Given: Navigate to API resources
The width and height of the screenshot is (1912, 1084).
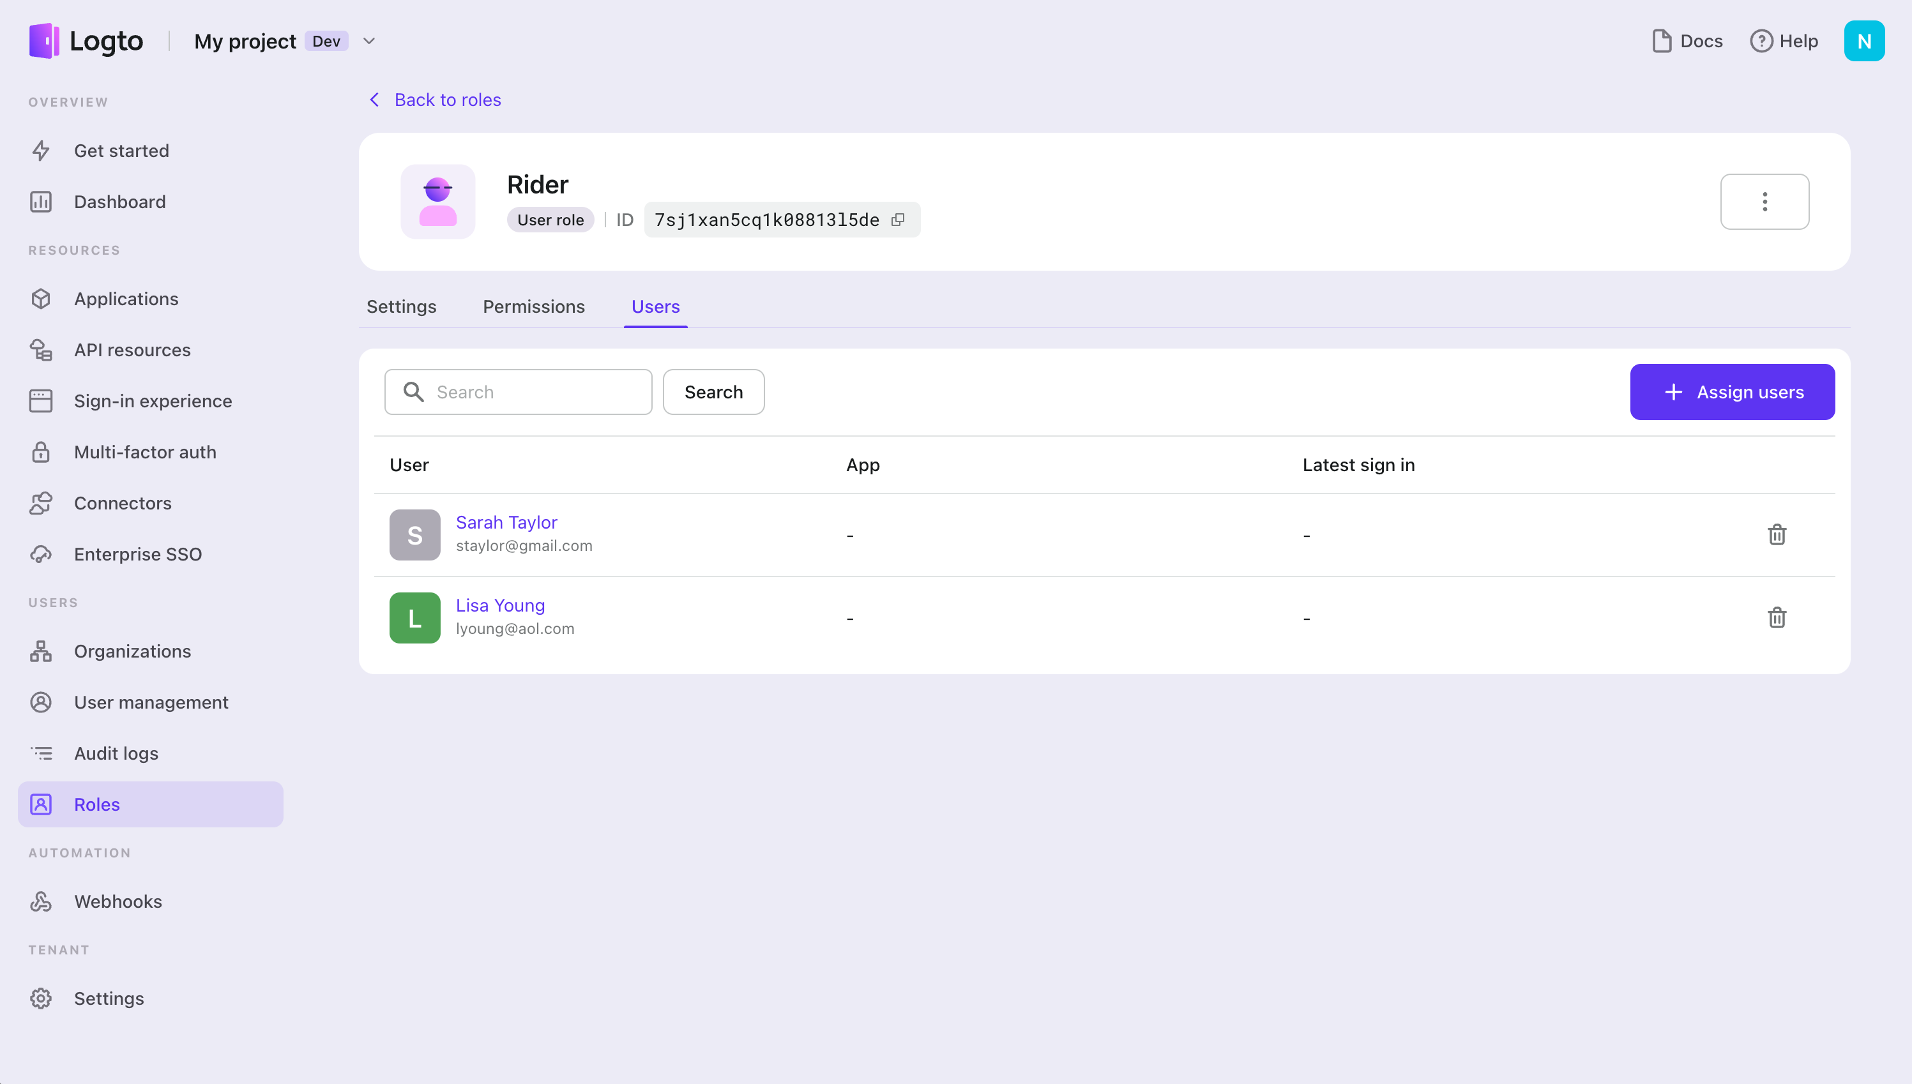Looking at the screenshot, I should (x=132, y=350).
